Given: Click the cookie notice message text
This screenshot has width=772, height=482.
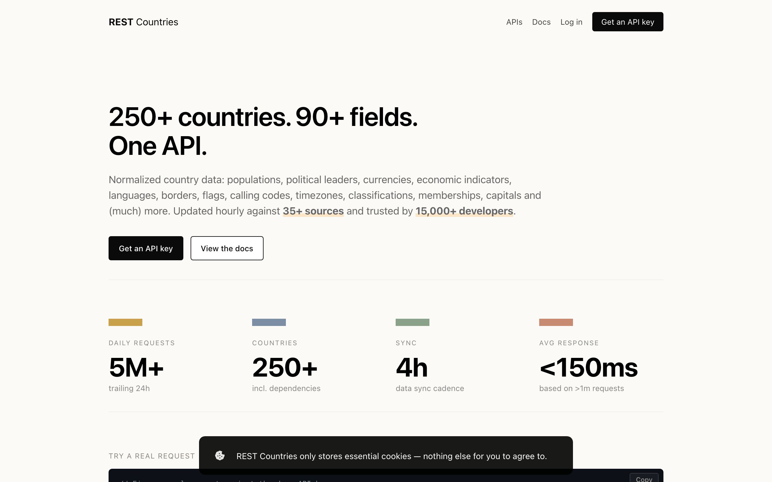Looking at the screenshot, I should 391,456.
